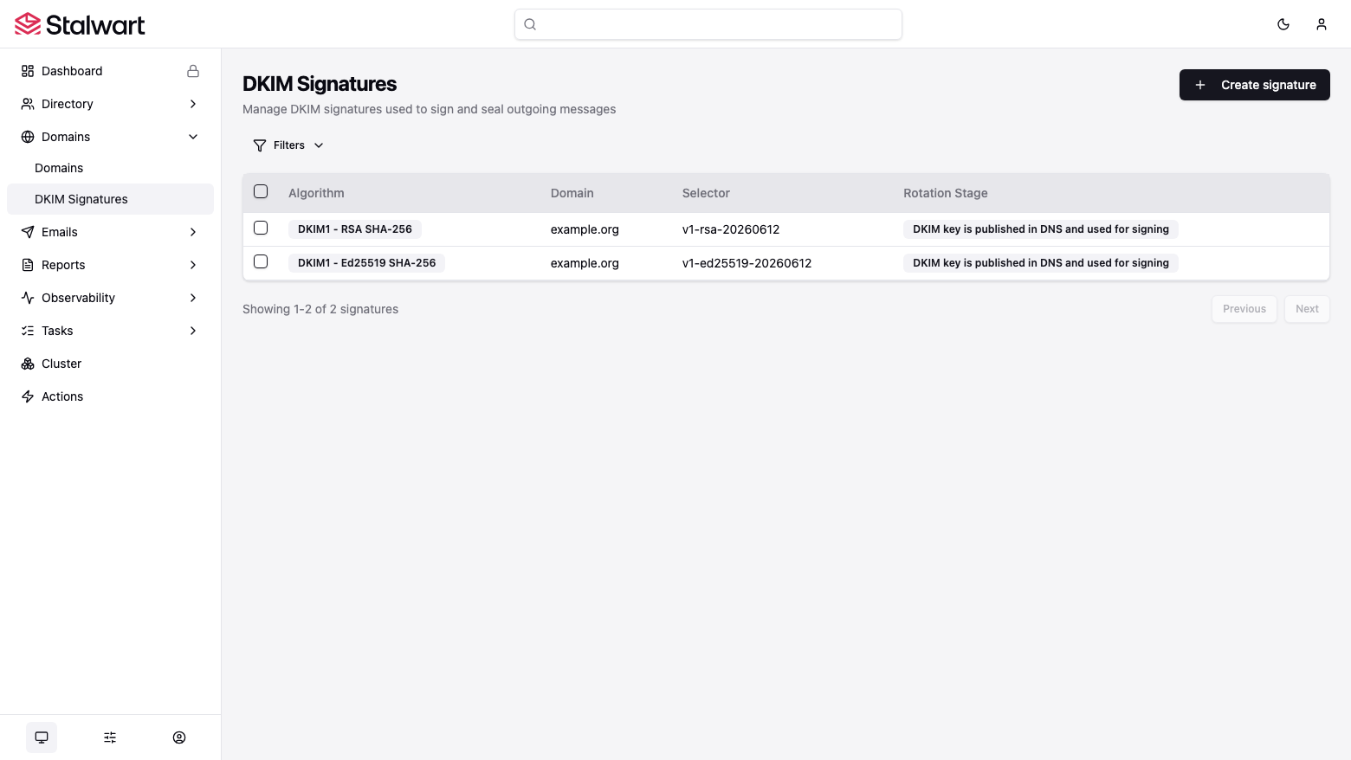Image resolution: width=1351 pixels, height=760 pixels.
Task: Click the Tasks checklist icon
Action: pos(28,331)
